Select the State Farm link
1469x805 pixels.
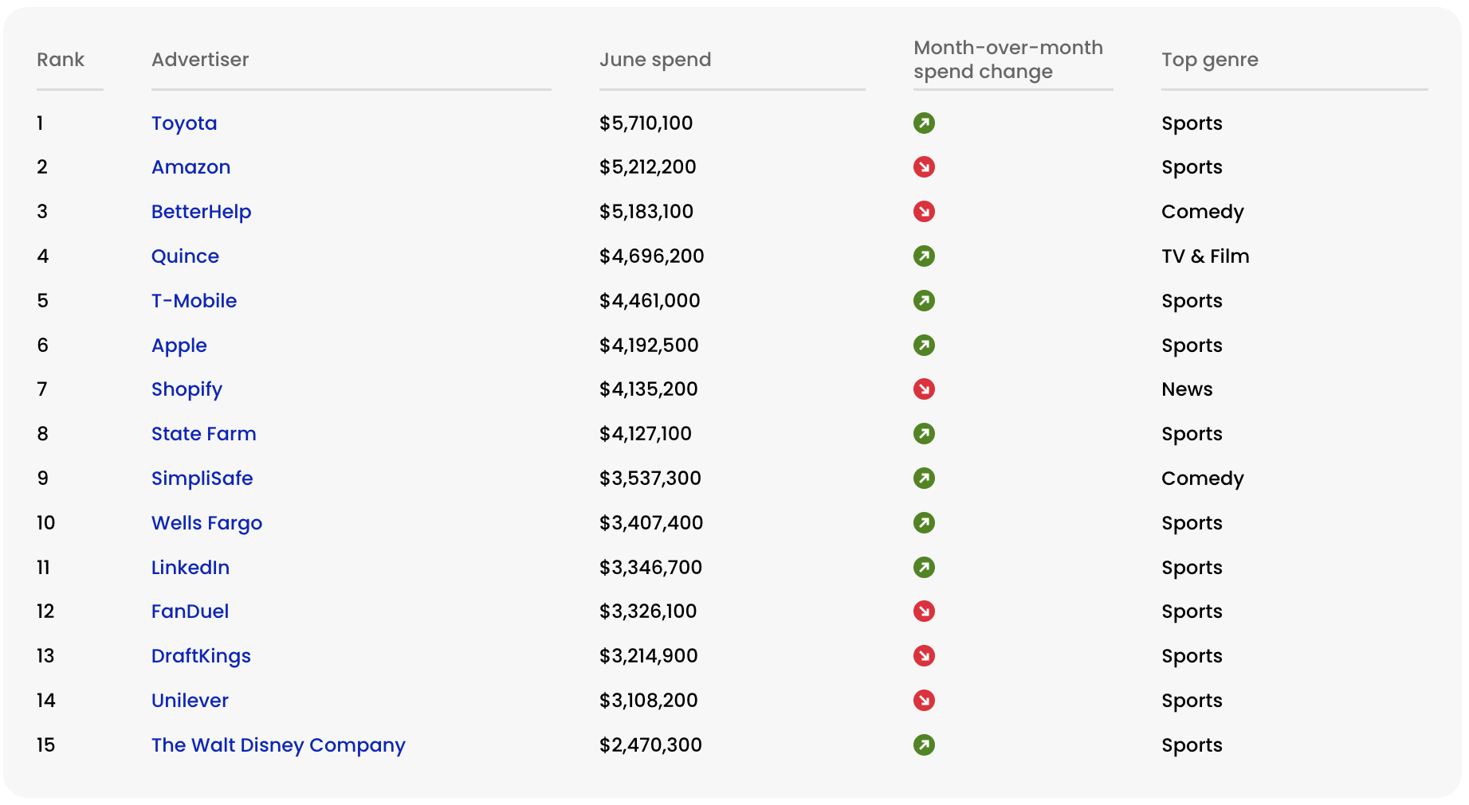pos(203,434)
